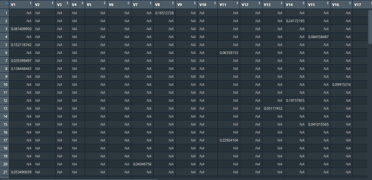Select cell containing 0.16512728 in row 1
Screen dimensions: 372x180
(x=164, y=13)
